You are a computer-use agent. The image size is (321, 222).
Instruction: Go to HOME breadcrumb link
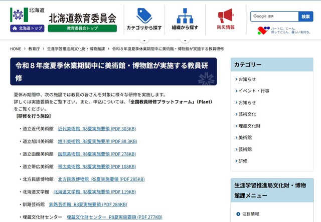pyautogui.click(x=16, y=49)
